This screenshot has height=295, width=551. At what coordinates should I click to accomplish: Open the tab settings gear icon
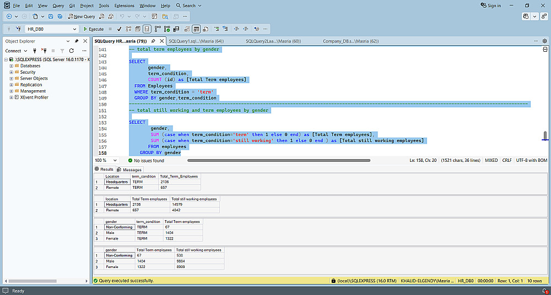[544, 41]
